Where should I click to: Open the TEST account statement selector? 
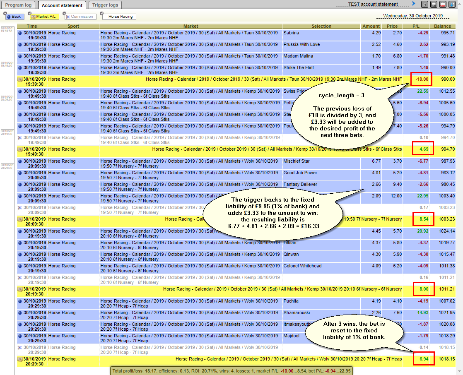click(373, 5)
